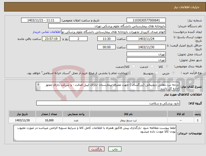Select the متوسط purchase type radio

[157, 73]
